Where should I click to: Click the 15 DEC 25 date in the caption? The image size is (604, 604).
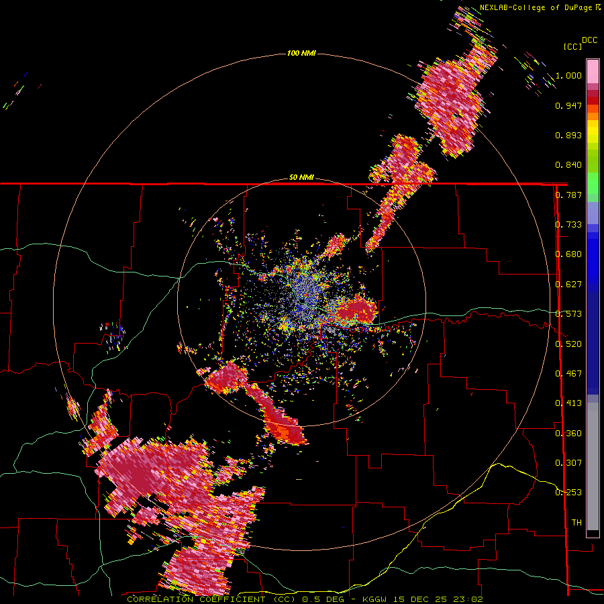coord(421,599)
